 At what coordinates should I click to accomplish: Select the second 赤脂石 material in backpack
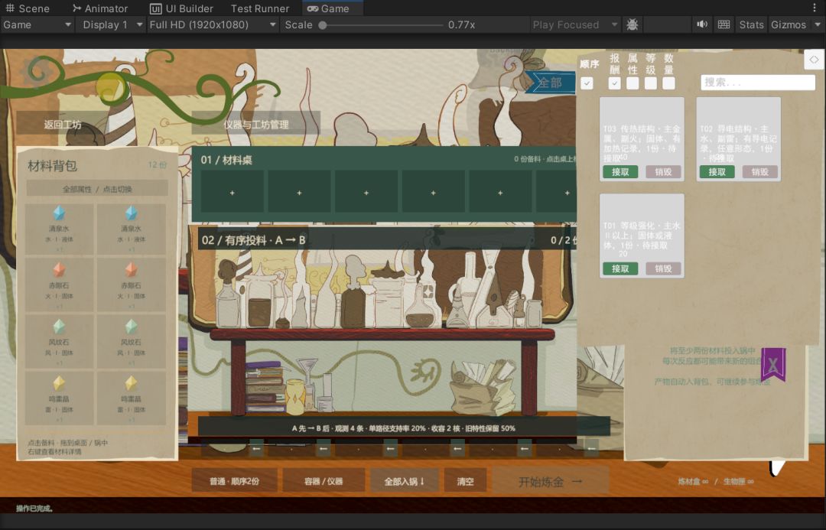click(132, 285)
